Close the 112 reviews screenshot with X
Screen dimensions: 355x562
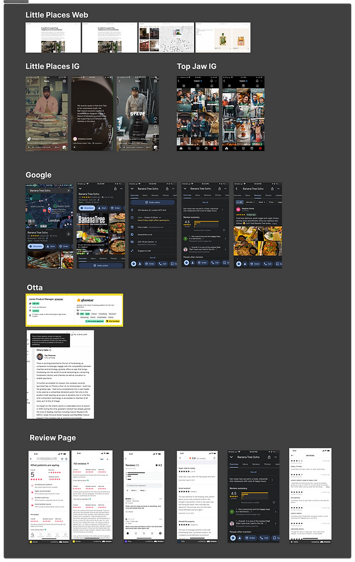(107, 459)
